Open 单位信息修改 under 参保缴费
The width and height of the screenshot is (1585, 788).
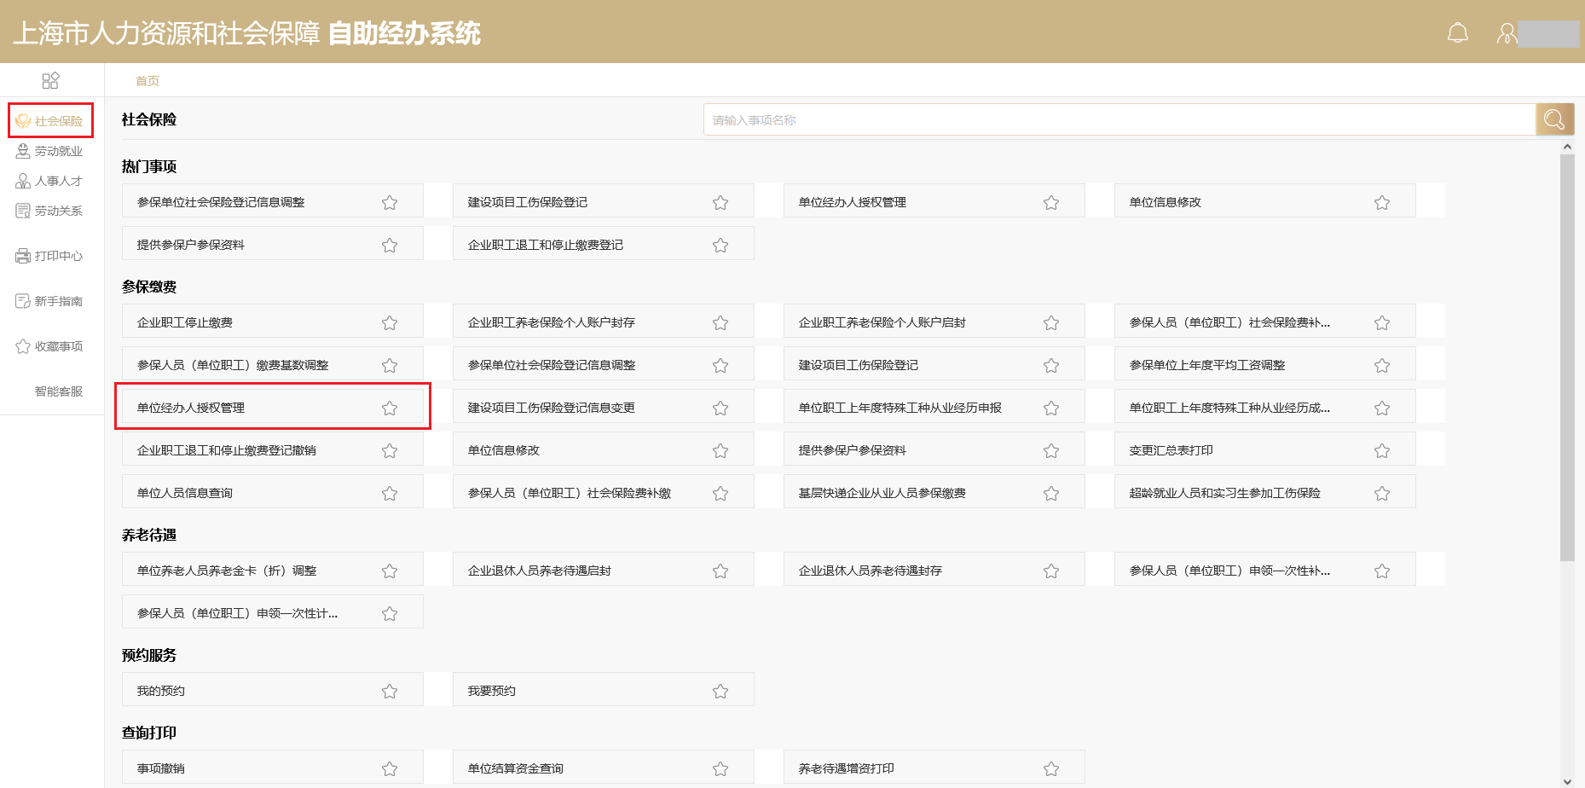pyautogui.click(x=604, y=449)
